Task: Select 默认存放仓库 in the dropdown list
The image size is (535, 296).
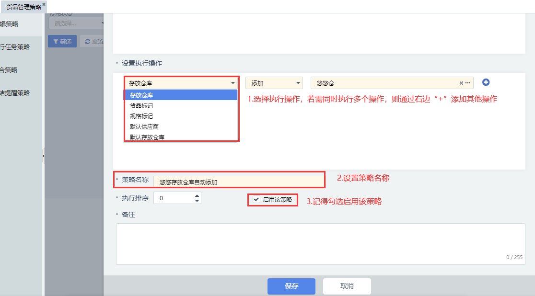Action: [147, 137]
